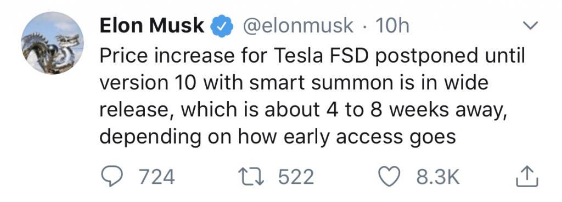Open the share upload arrow icon

pyautogui.click(x=527, y=177)
